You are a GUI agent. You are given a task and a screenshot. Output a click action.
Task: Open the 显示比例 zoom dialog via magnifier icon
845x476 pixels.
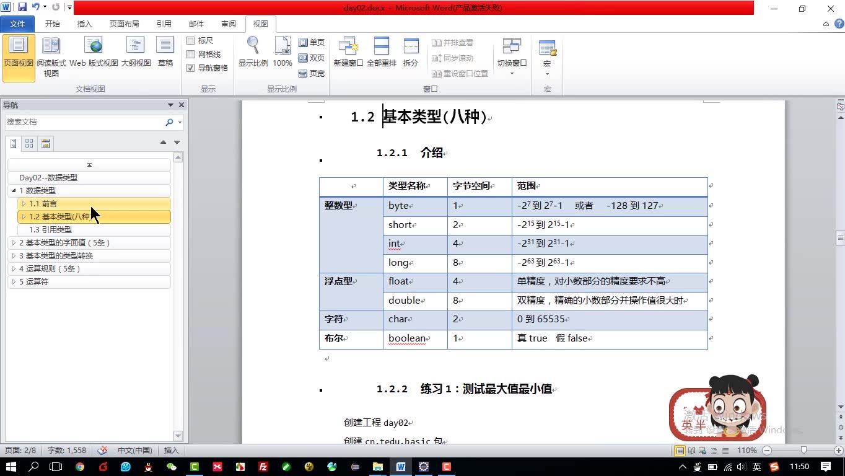click(x=252, y=50)
